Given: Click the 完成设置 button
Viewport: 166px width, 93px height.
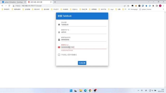Looking at the screenshot, I should [x=82, y=63].
